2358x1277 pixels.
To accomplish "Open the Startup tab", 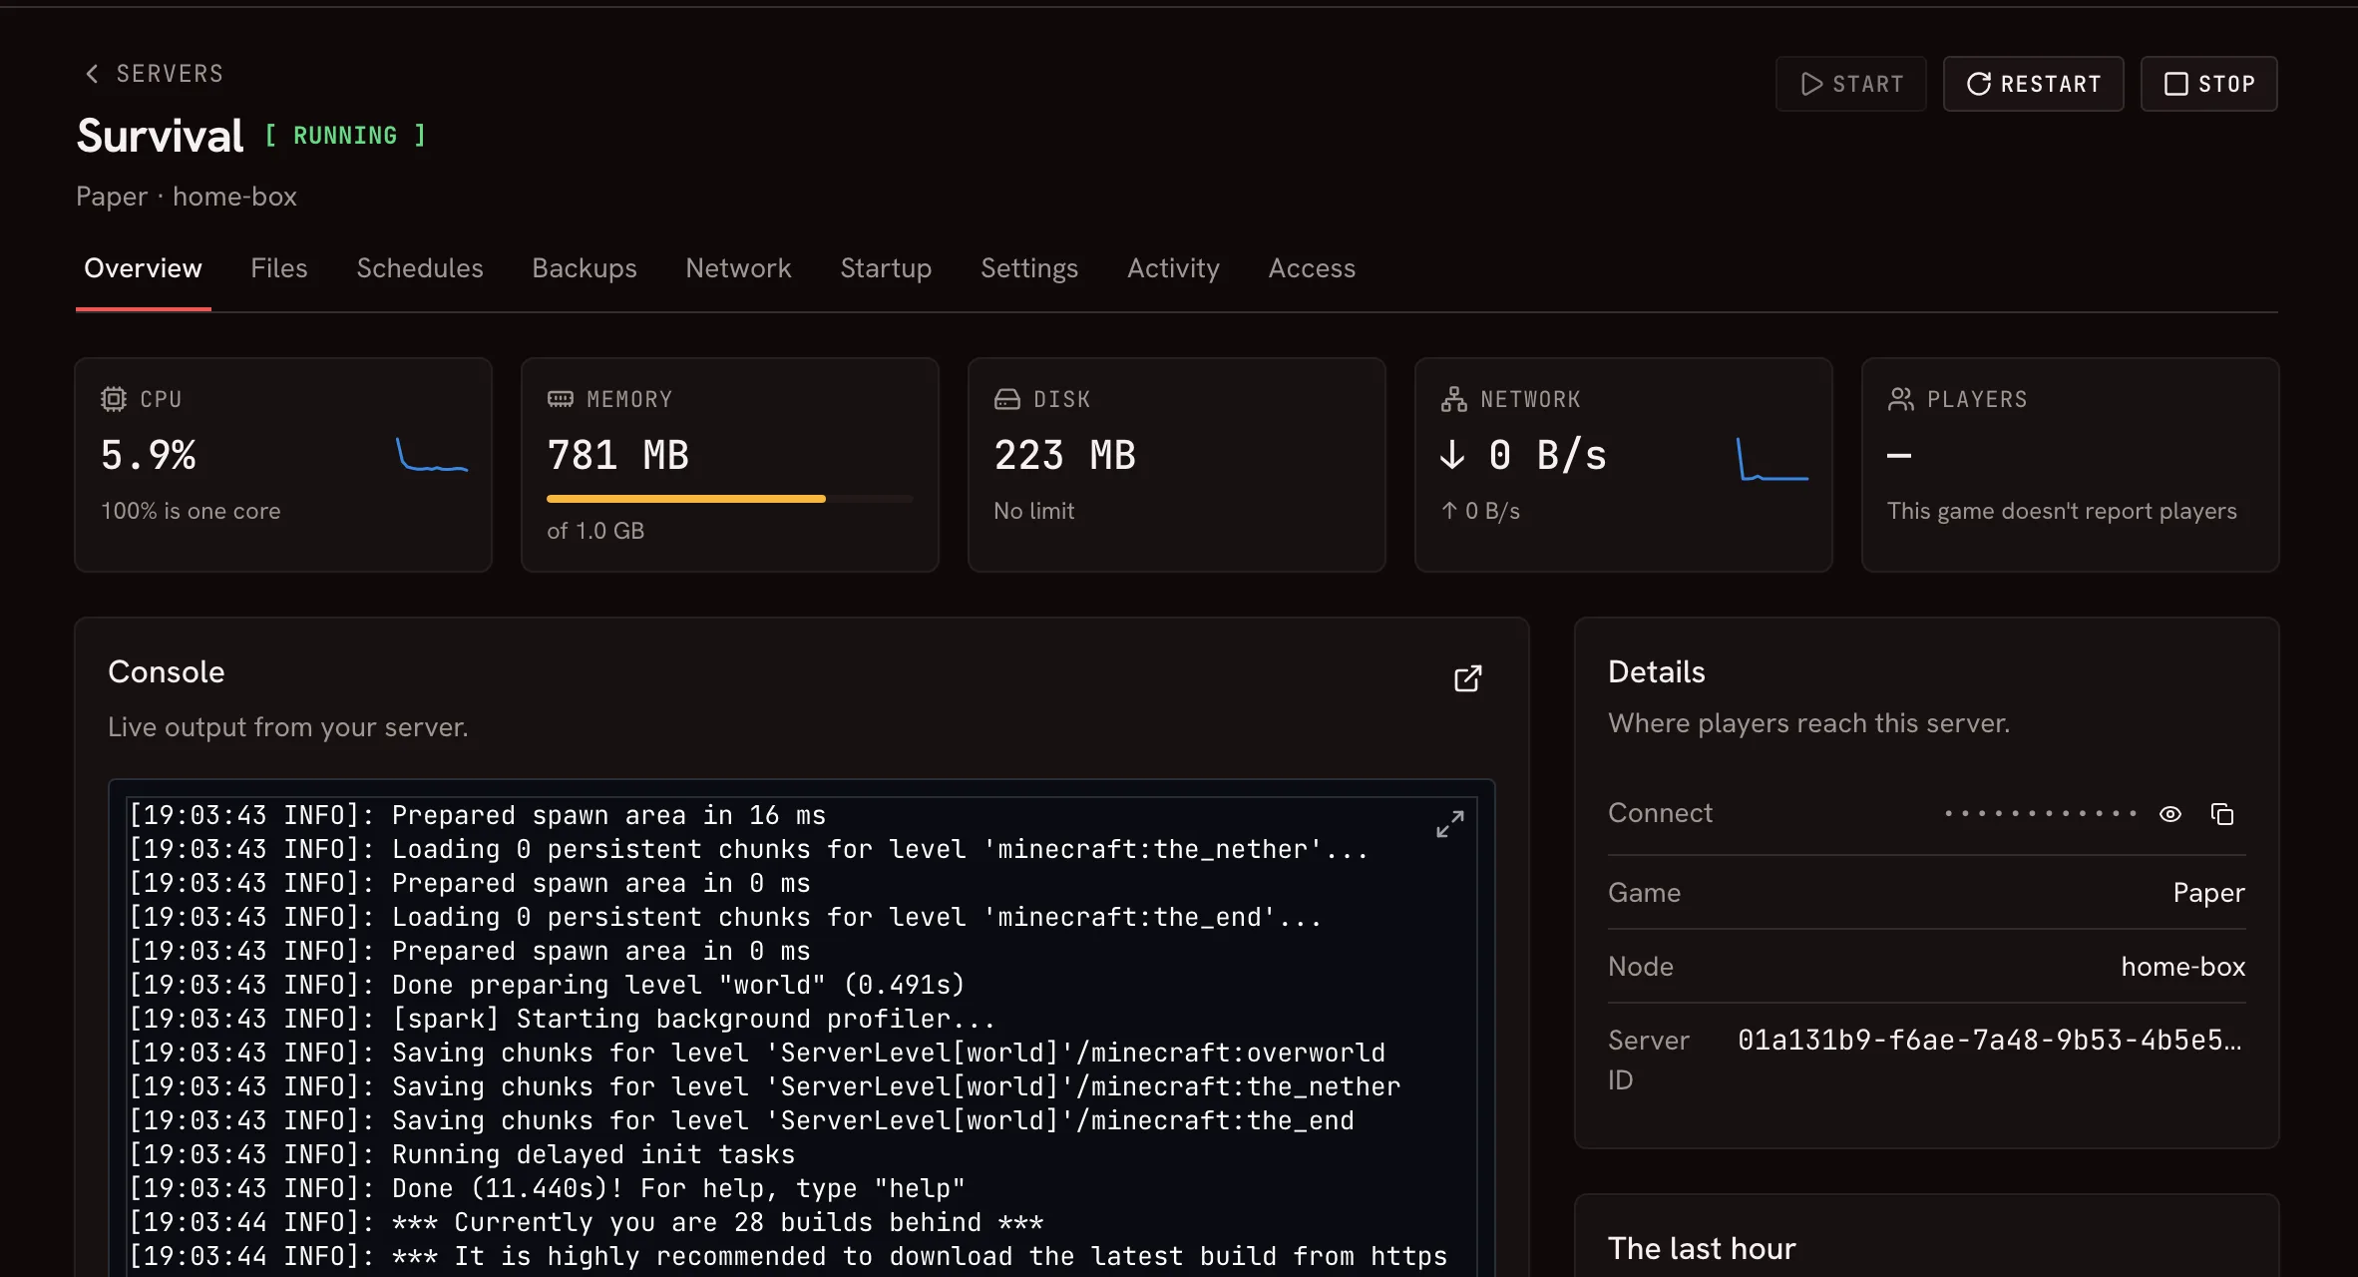I will (x=886, y=268).
